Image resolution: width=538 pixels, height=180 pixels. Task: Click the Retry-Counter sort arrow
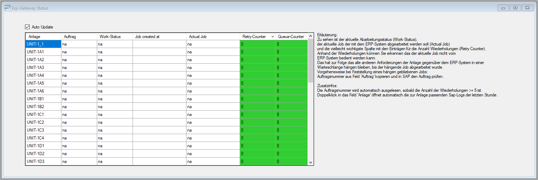coord(273,37)
